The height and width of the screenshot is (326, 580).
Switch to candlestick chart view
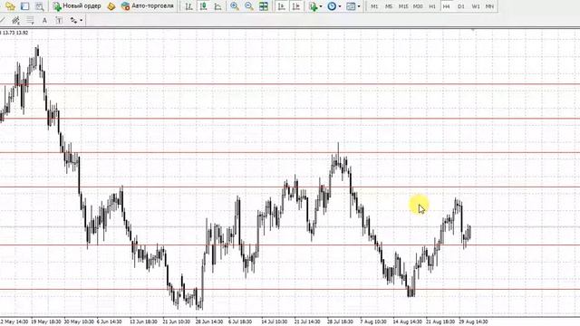203,6
